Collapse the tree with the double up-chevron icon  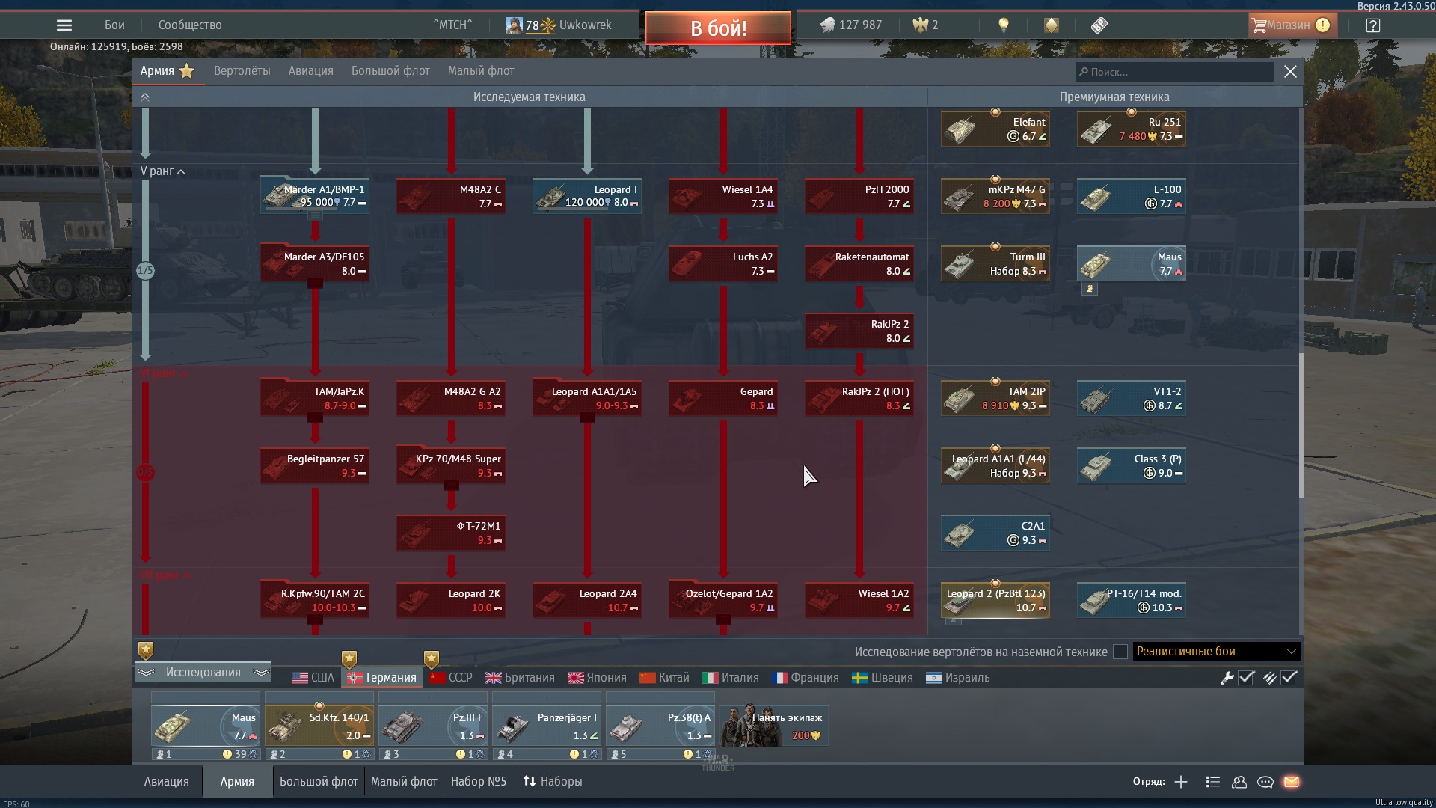[145, 97]
